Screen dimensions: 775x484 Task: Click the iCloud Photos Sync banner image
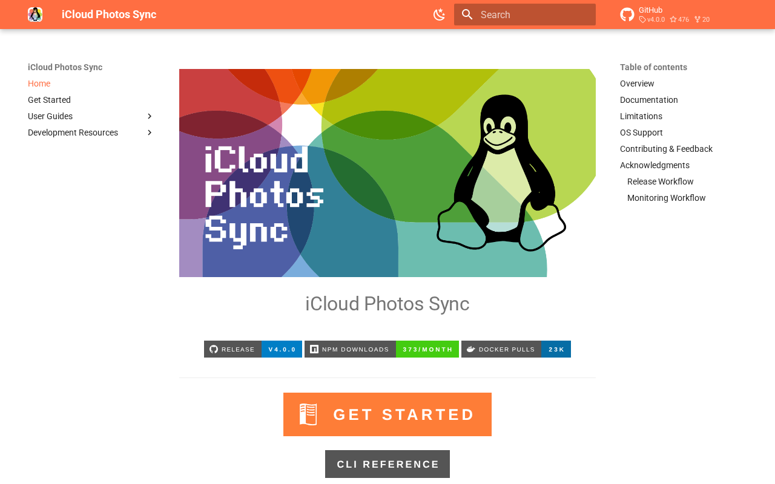(x=387, y=173)
